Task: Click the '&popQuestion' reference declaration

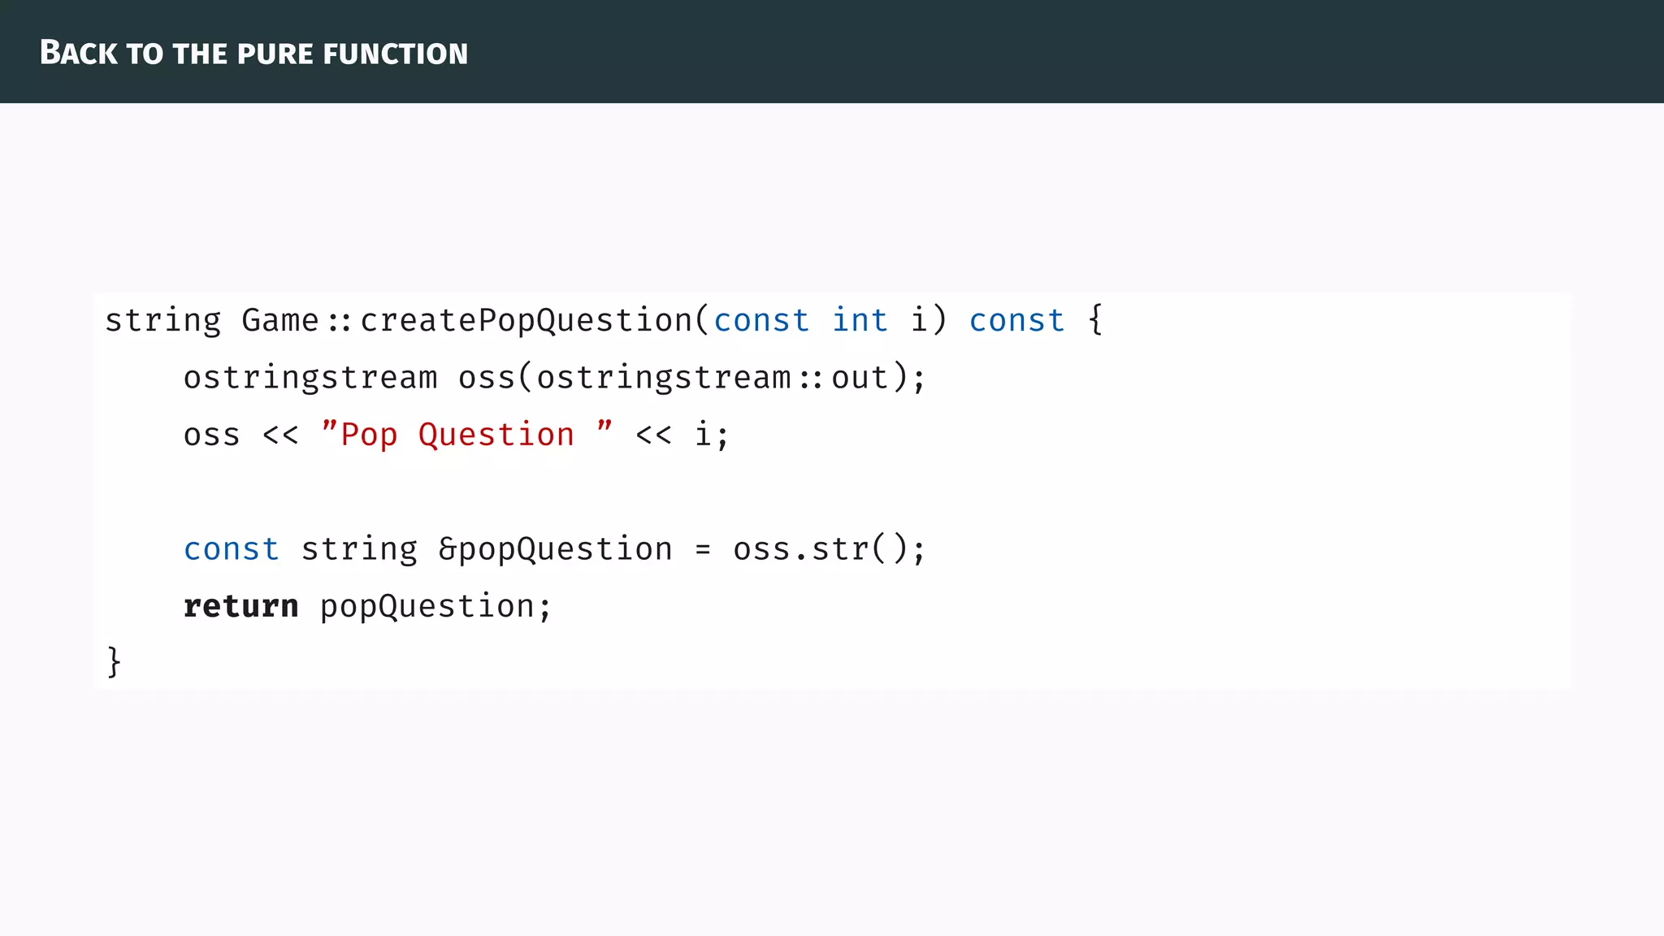Action: point(556,549)
